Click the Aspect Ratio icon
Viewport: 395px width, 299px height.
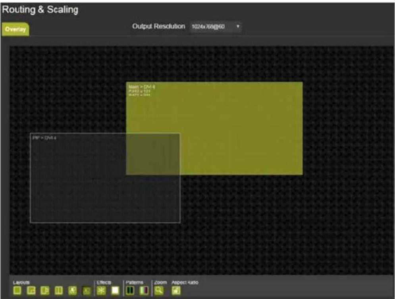tap(176, 290)
